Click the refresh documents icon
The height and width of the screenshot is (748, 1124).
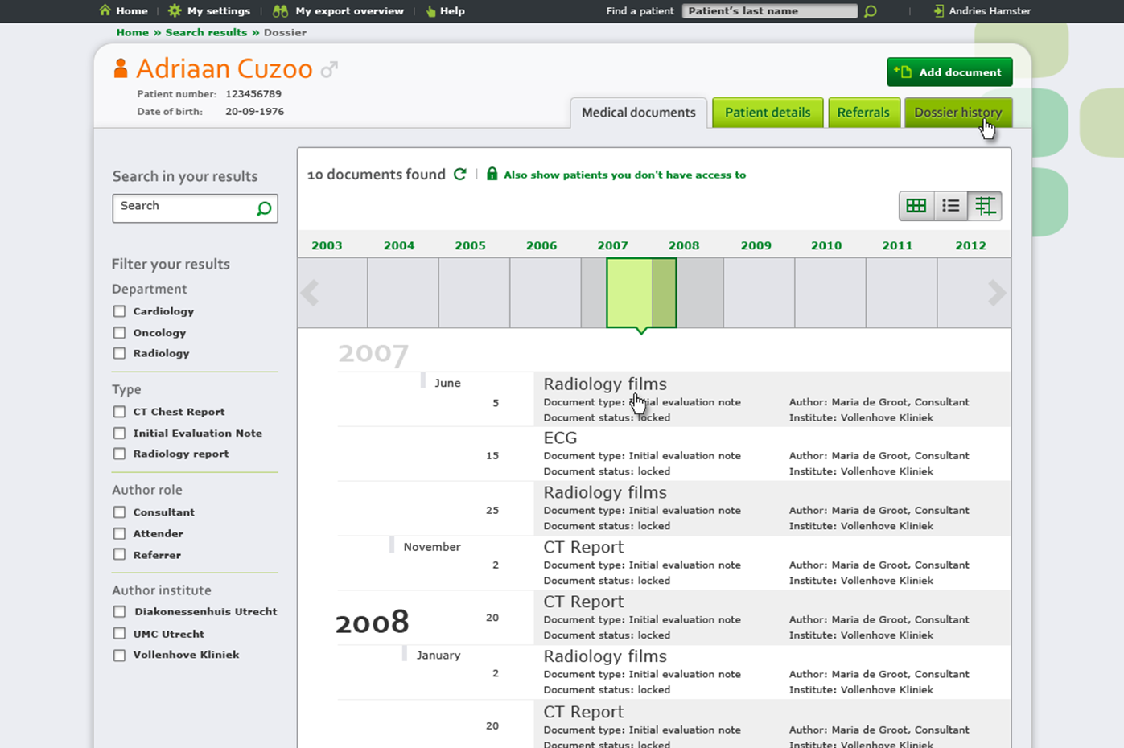click(x=460, y=175)
